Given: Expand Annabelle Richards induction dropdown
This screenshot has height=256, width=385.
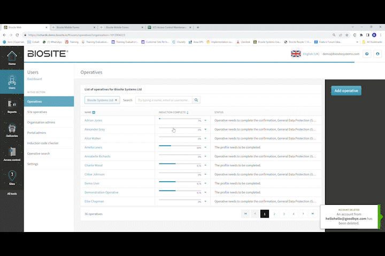Looking at the screenshot, I should click(x=205, y=156).
